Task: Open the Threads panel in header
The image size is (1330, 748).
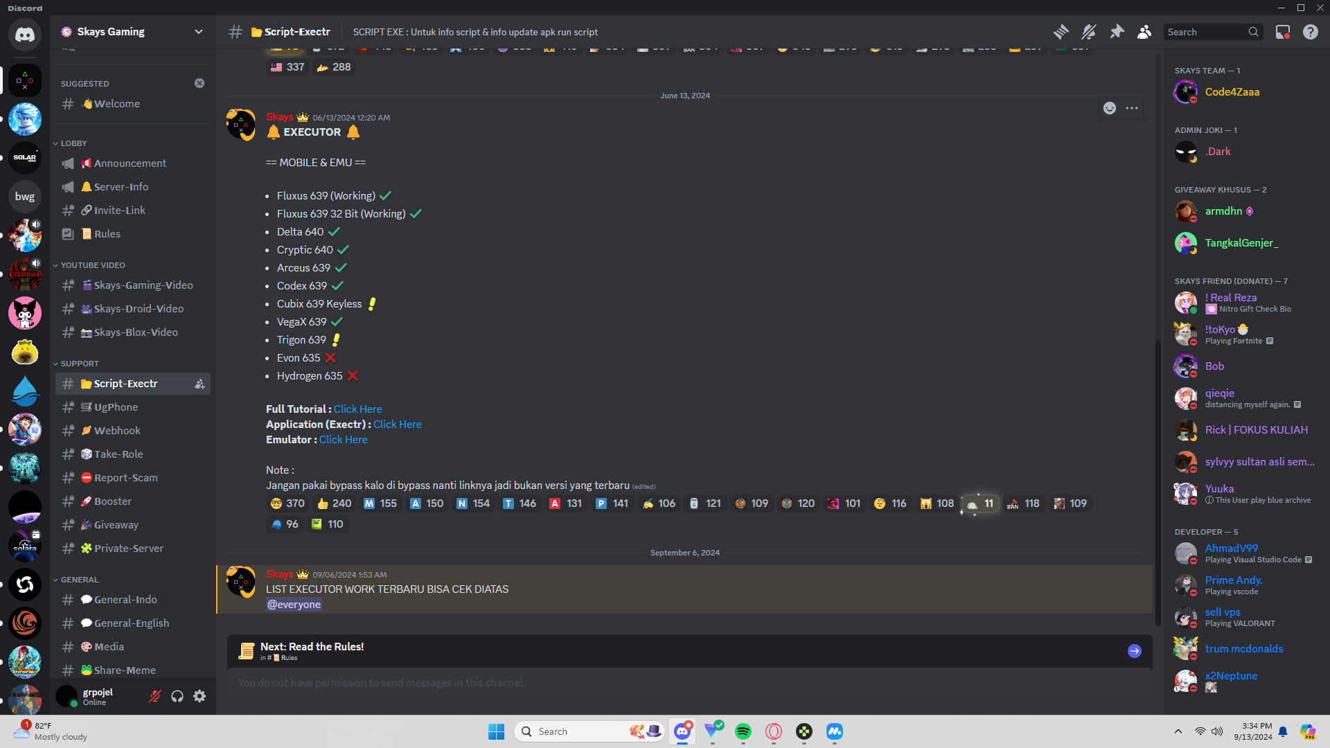Action: pos(1061,32)
